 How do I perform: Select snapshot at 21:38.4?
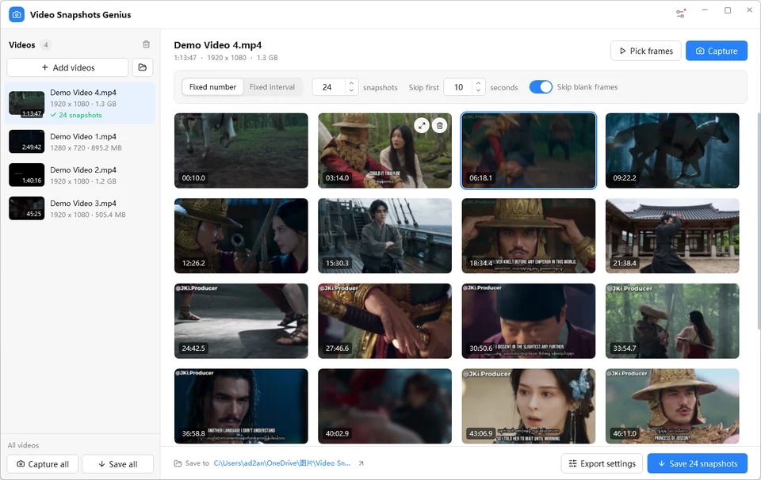(672, 235)
